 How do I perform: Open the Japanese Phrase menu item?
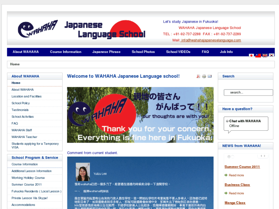click(x=106, y=52)
